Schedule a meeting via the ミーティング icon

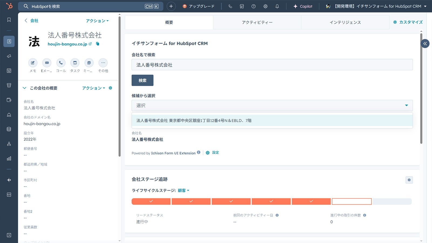click(x=89, y=63)
